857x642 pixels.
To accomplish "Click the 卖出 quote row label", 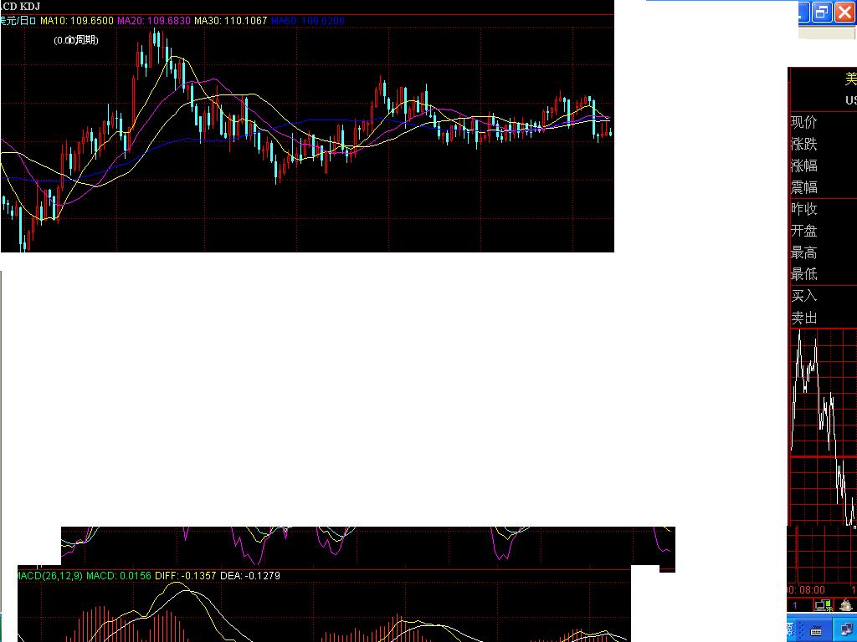I will point(804,318).
